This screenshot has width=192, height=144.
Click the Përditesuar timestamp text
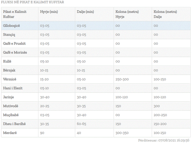[164, 140]
